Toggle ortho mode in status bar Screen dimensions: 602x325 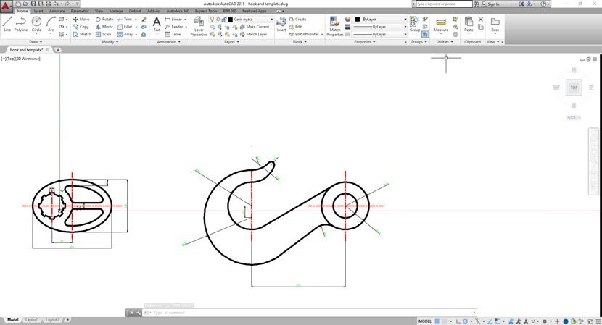coord(458,321)
